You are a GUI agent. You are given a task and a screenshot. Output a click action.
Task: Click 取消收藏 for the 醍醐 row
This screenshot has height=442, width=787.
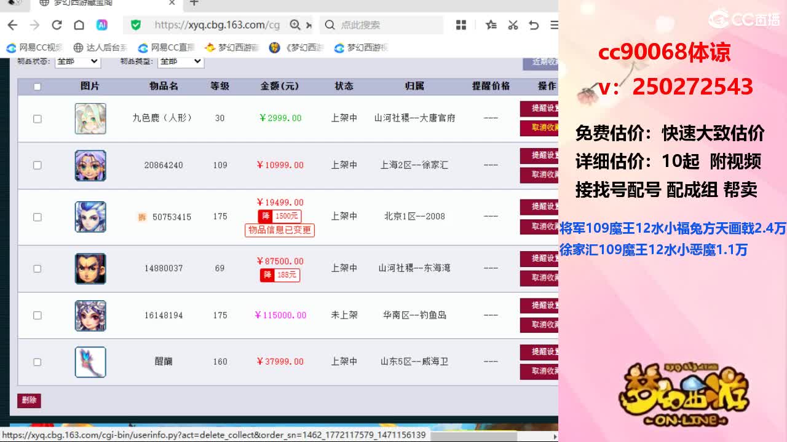click(539, 371)
